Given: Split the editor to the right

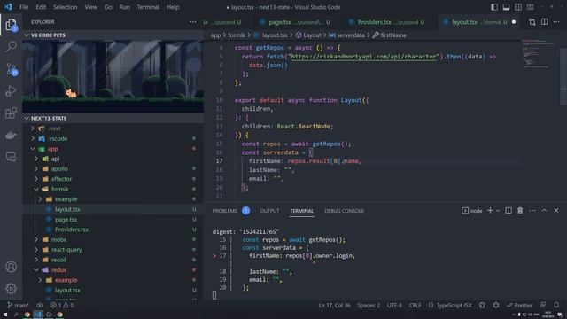Looking at the screenshot, I should [x=544, y=22].
